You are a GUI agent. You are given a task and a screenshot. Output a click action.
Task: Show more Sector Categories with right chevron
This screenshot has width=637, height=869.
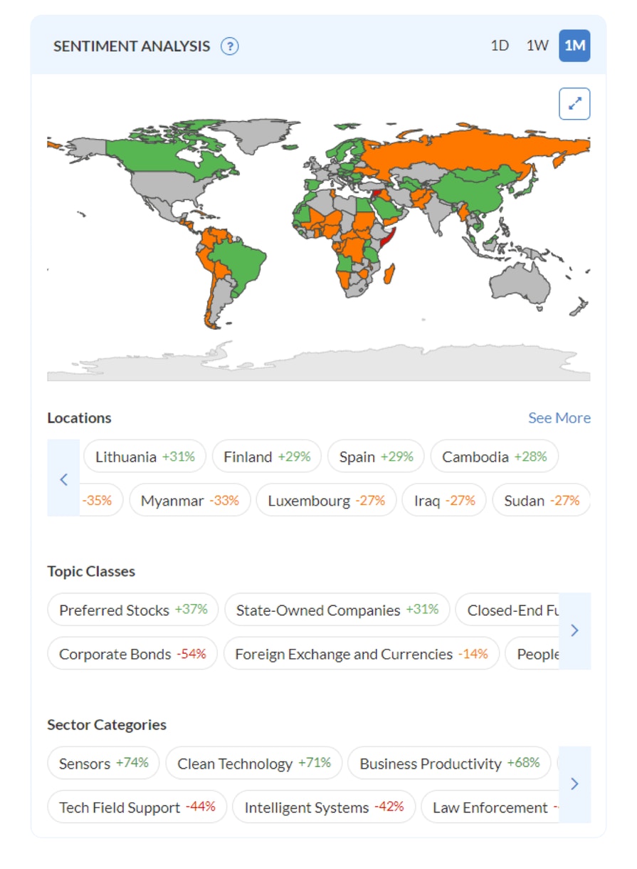point(575,784)
